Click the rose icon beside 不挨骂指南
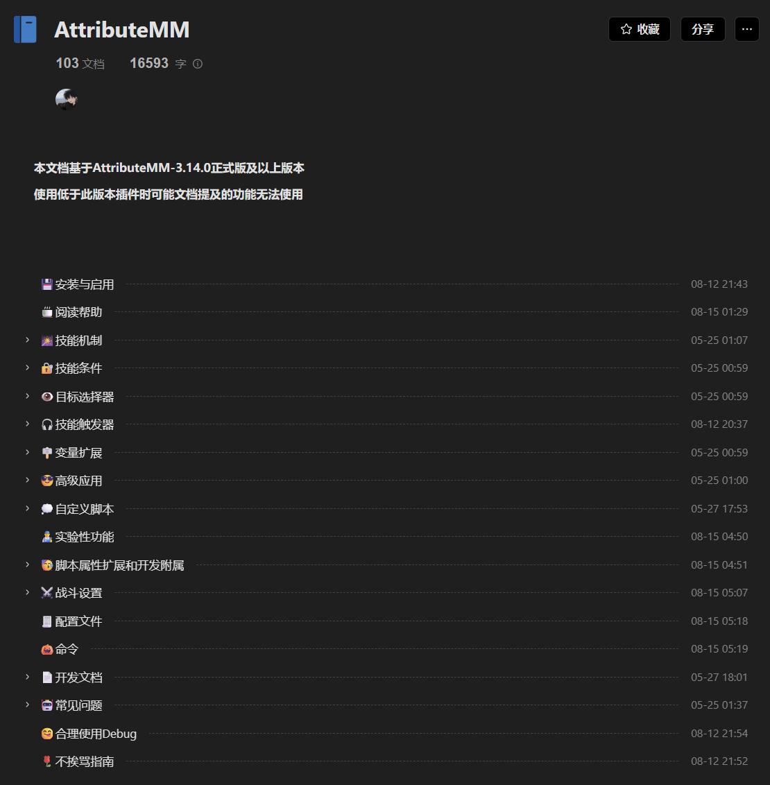 tap(47, 761)
